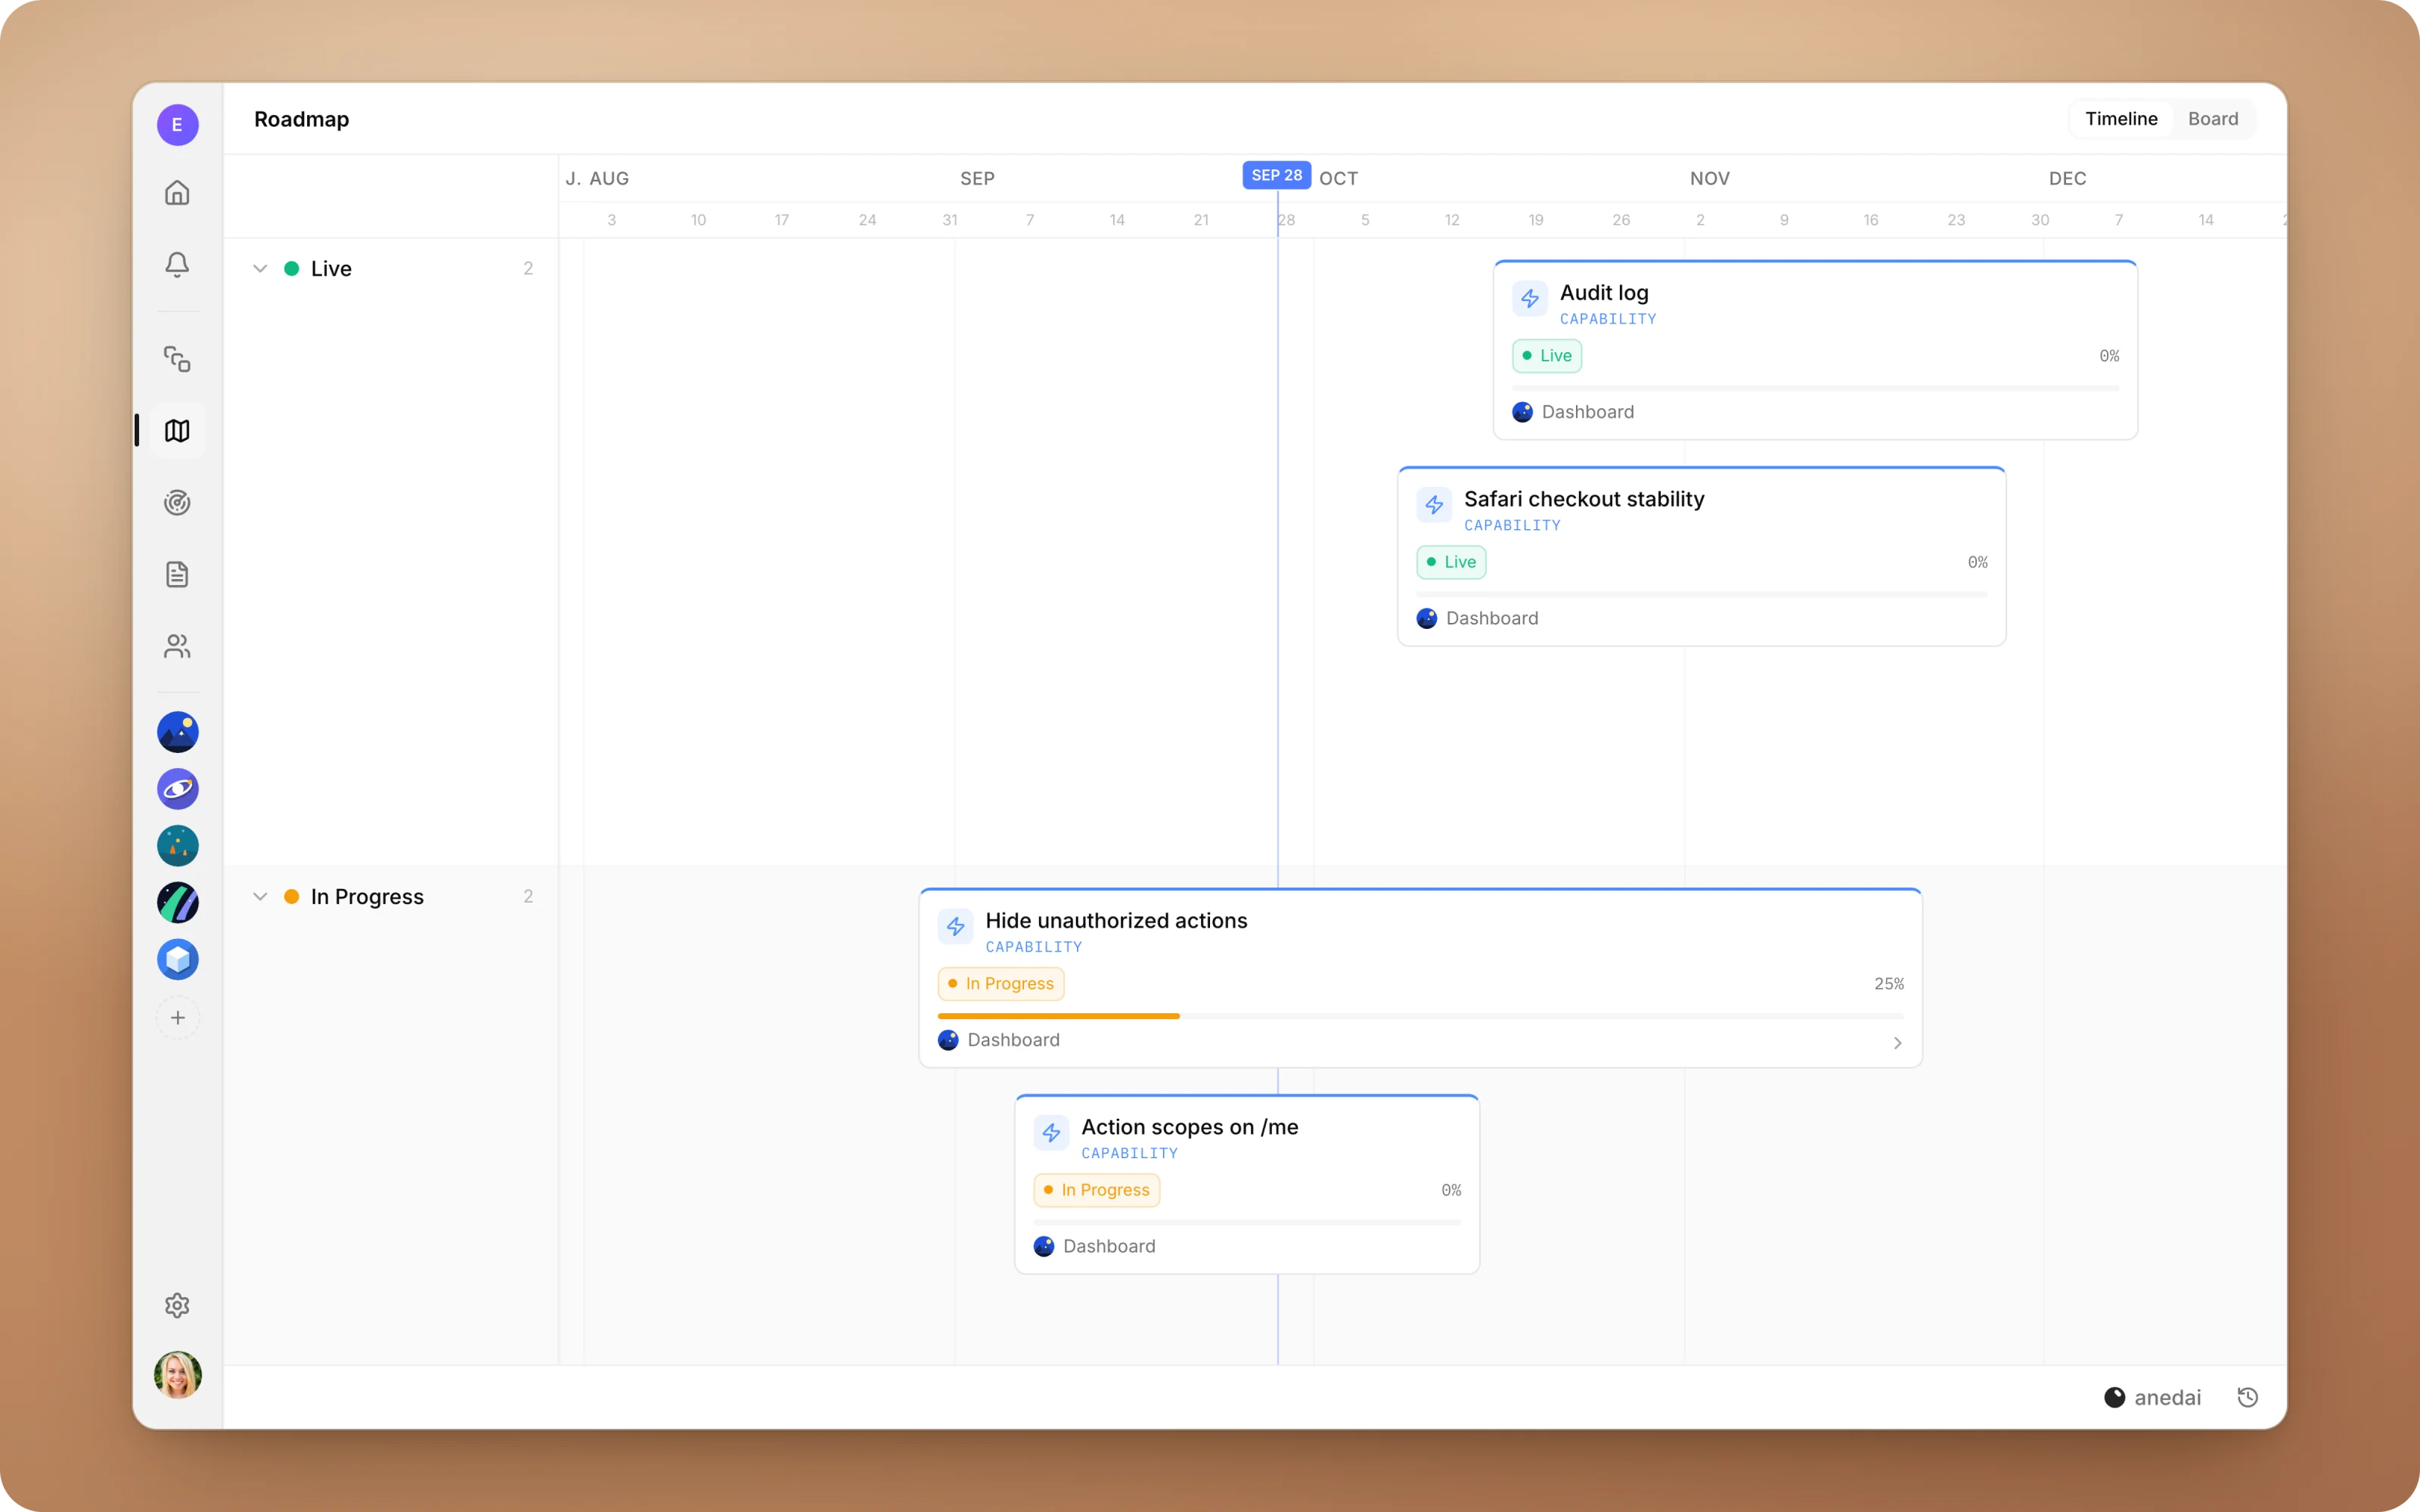Collapse the In Progress group chevron
The width and height of the screenshot is (2420, 1512).
point(259,896)
